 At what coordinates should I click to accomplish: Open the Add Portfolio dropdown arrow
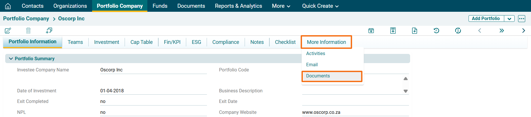tap(509, 19)
